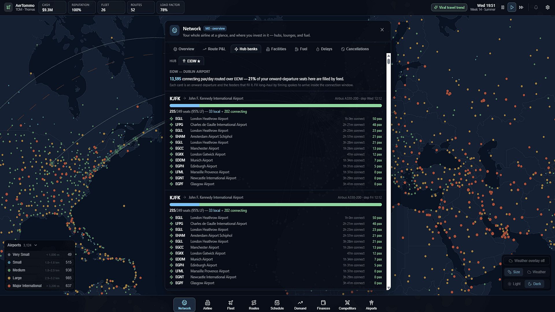Switch to the Route P&L tab
The image size is (555, 312).
(x=214, y=49)
